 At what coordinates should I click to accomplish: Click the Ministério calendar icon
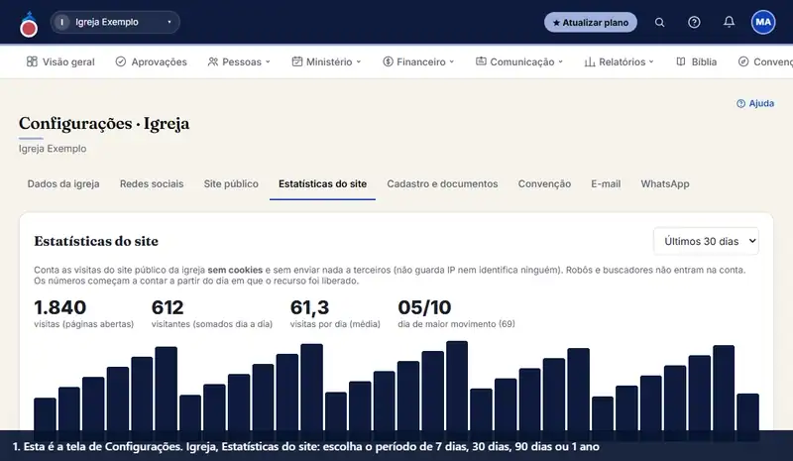pyautogui.click(x=296, y=61)
